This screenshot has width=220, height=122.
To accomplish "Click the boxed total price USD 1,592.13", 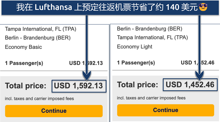I will click(x=78, y=86).
